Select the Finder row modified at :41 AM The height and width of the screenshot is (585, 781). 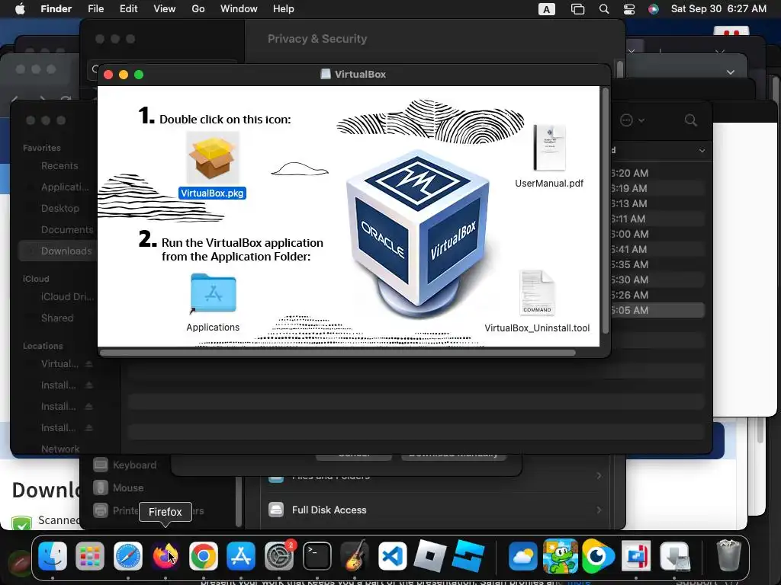(657, 250)
